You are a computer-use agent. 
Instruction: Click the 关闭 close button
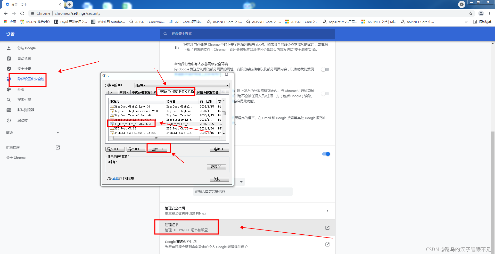click(219, 179)
